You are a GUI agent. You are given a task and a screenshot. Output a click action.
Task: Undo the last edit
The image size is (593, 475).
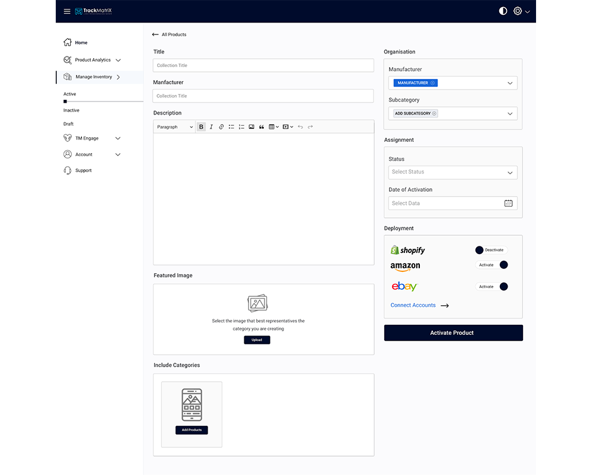pyautogui.click(x=300, y=127)
